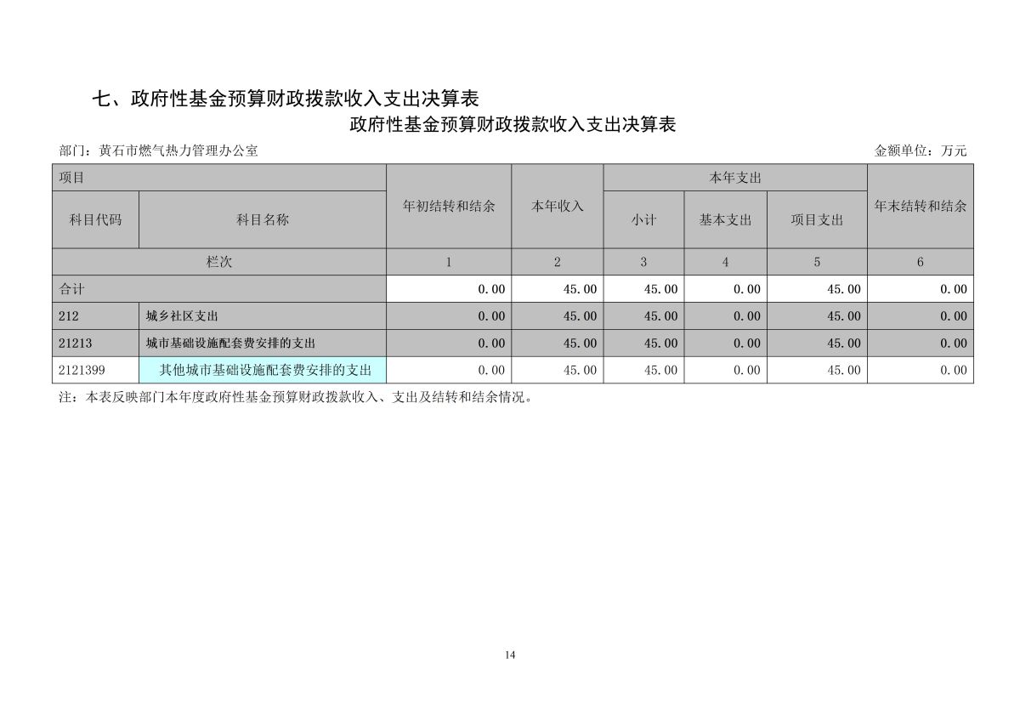The image size is (1020, 721).
Task: Click column number 6 in 栏次 row
Action: 921,262
